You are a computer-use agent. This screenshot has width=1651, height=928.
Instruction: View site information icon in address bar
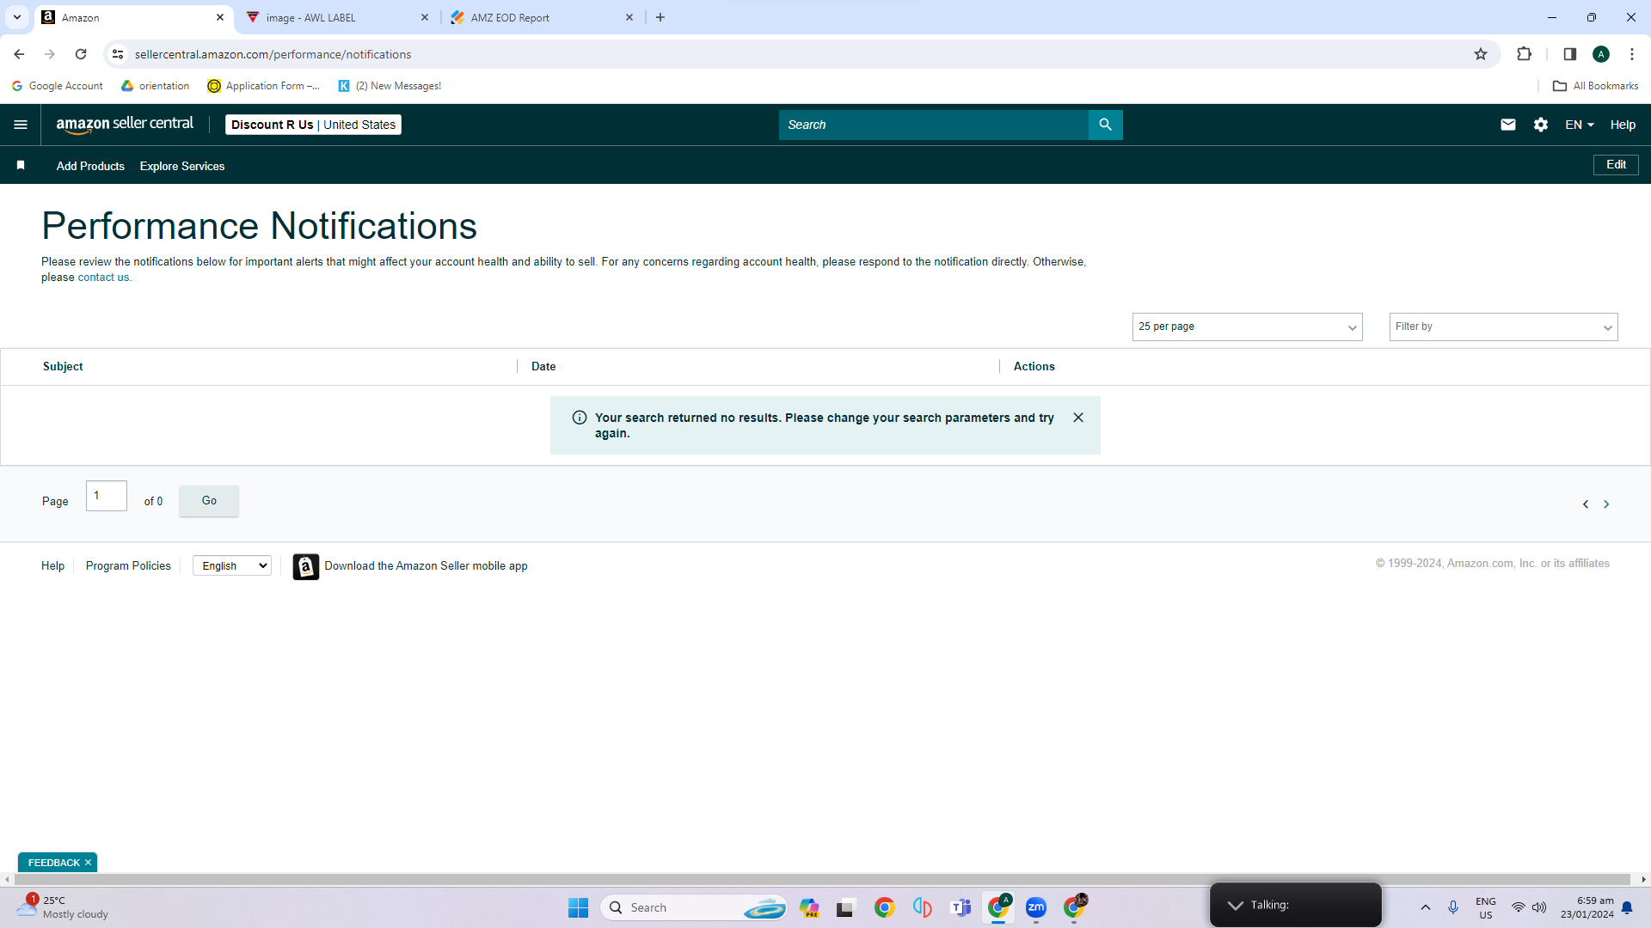[118, 54]
